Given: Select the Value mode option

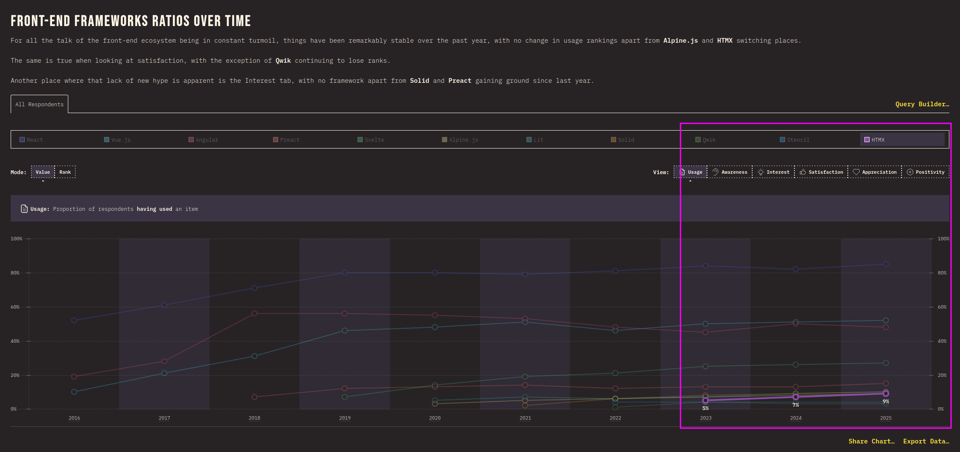Looking at the screenshot, I should [x=43, y=172].
